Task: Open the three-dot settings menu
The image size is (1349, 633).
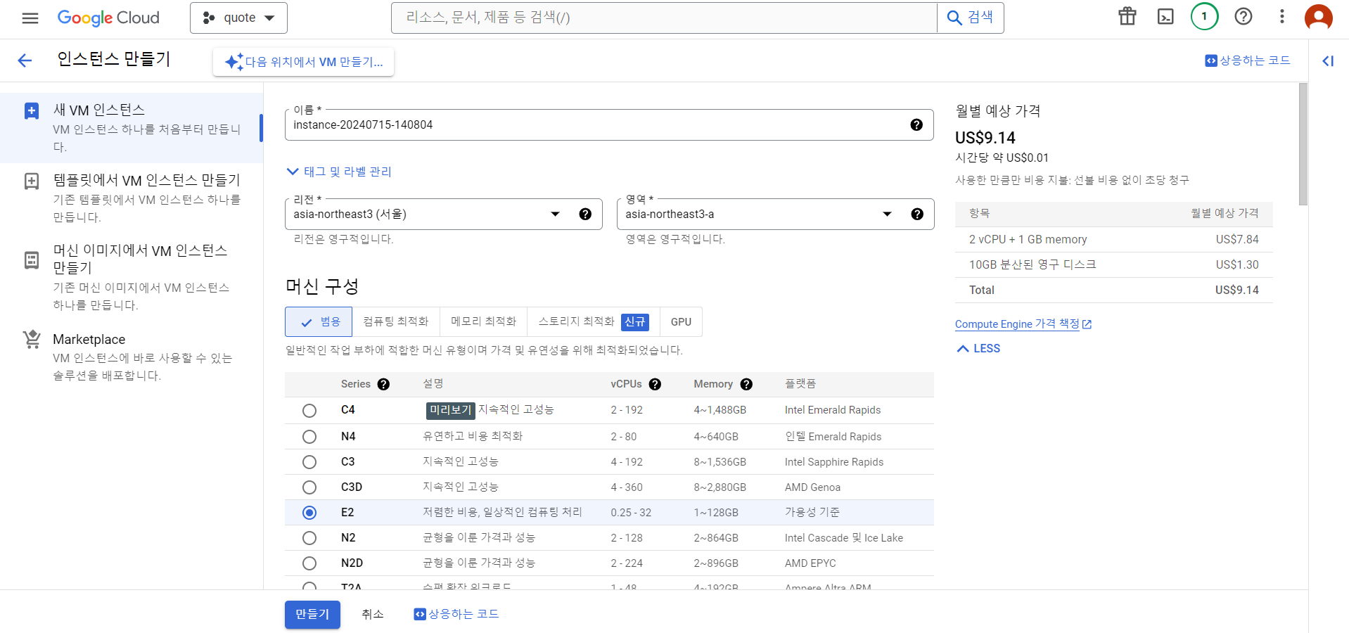Action: [1282, 16]
